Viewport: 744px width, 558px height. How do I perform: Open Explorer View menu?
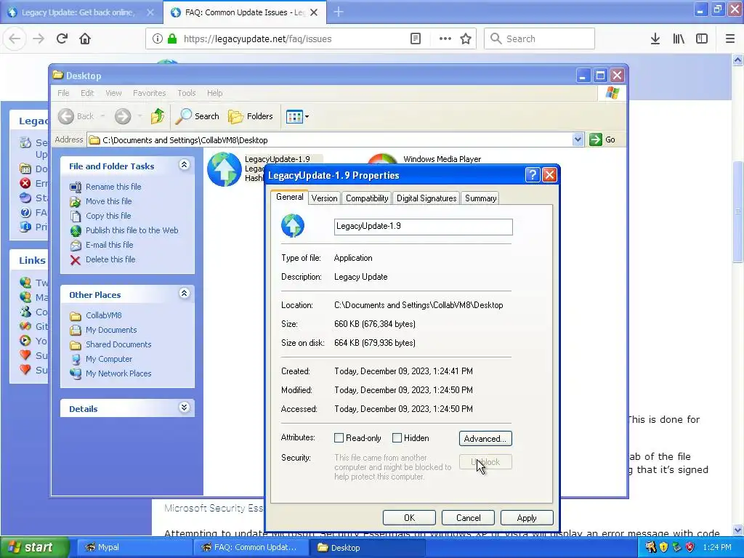pyautogui.click(x=113, y=93)
